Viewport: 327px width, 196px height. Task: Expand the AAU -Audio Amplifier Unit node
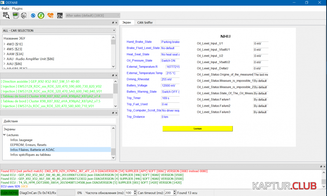tap(4, 59)
